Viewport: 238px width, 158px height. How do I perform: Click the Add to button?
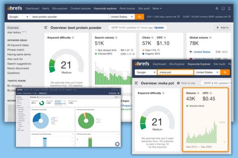(223, 28)
